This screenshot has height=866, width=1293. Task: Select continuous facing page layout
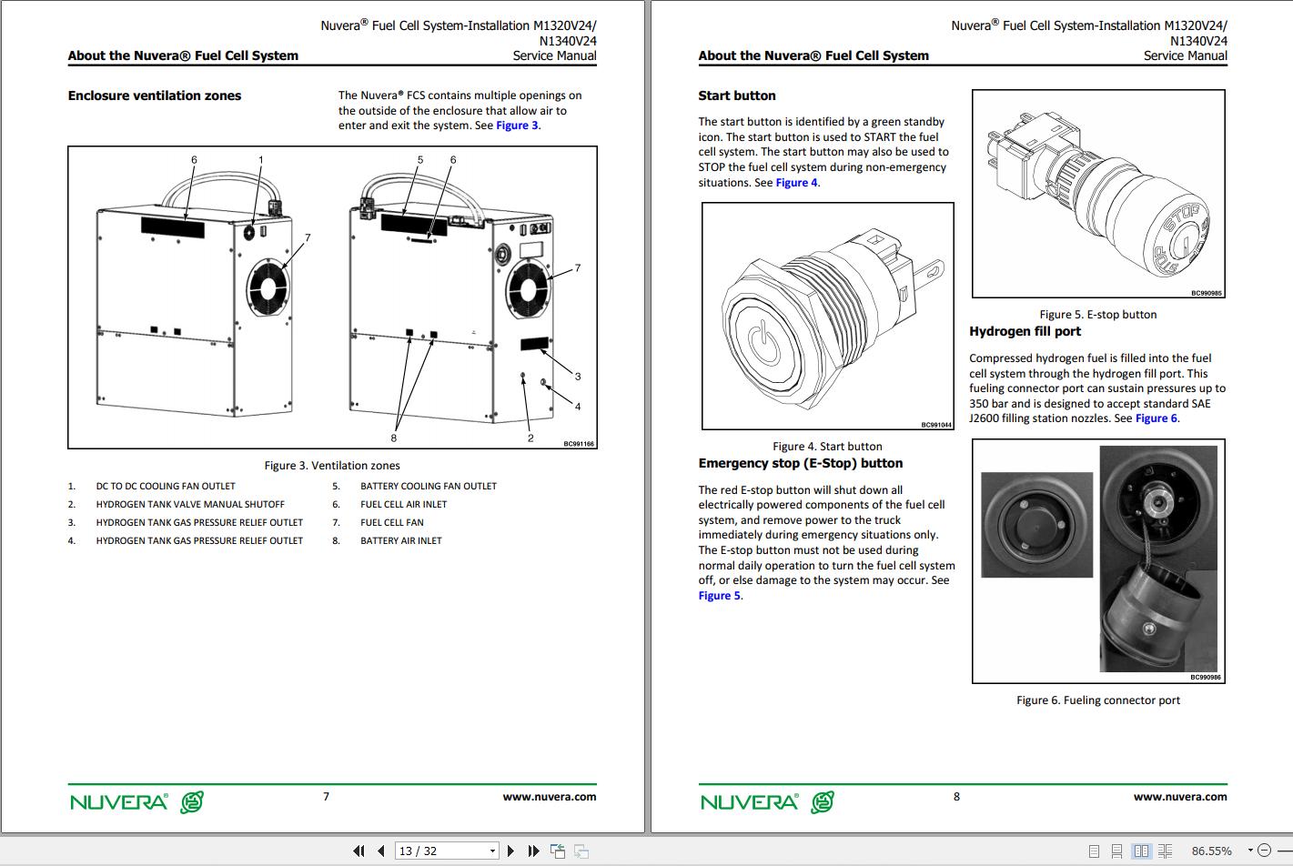(x=1165, y=851)
